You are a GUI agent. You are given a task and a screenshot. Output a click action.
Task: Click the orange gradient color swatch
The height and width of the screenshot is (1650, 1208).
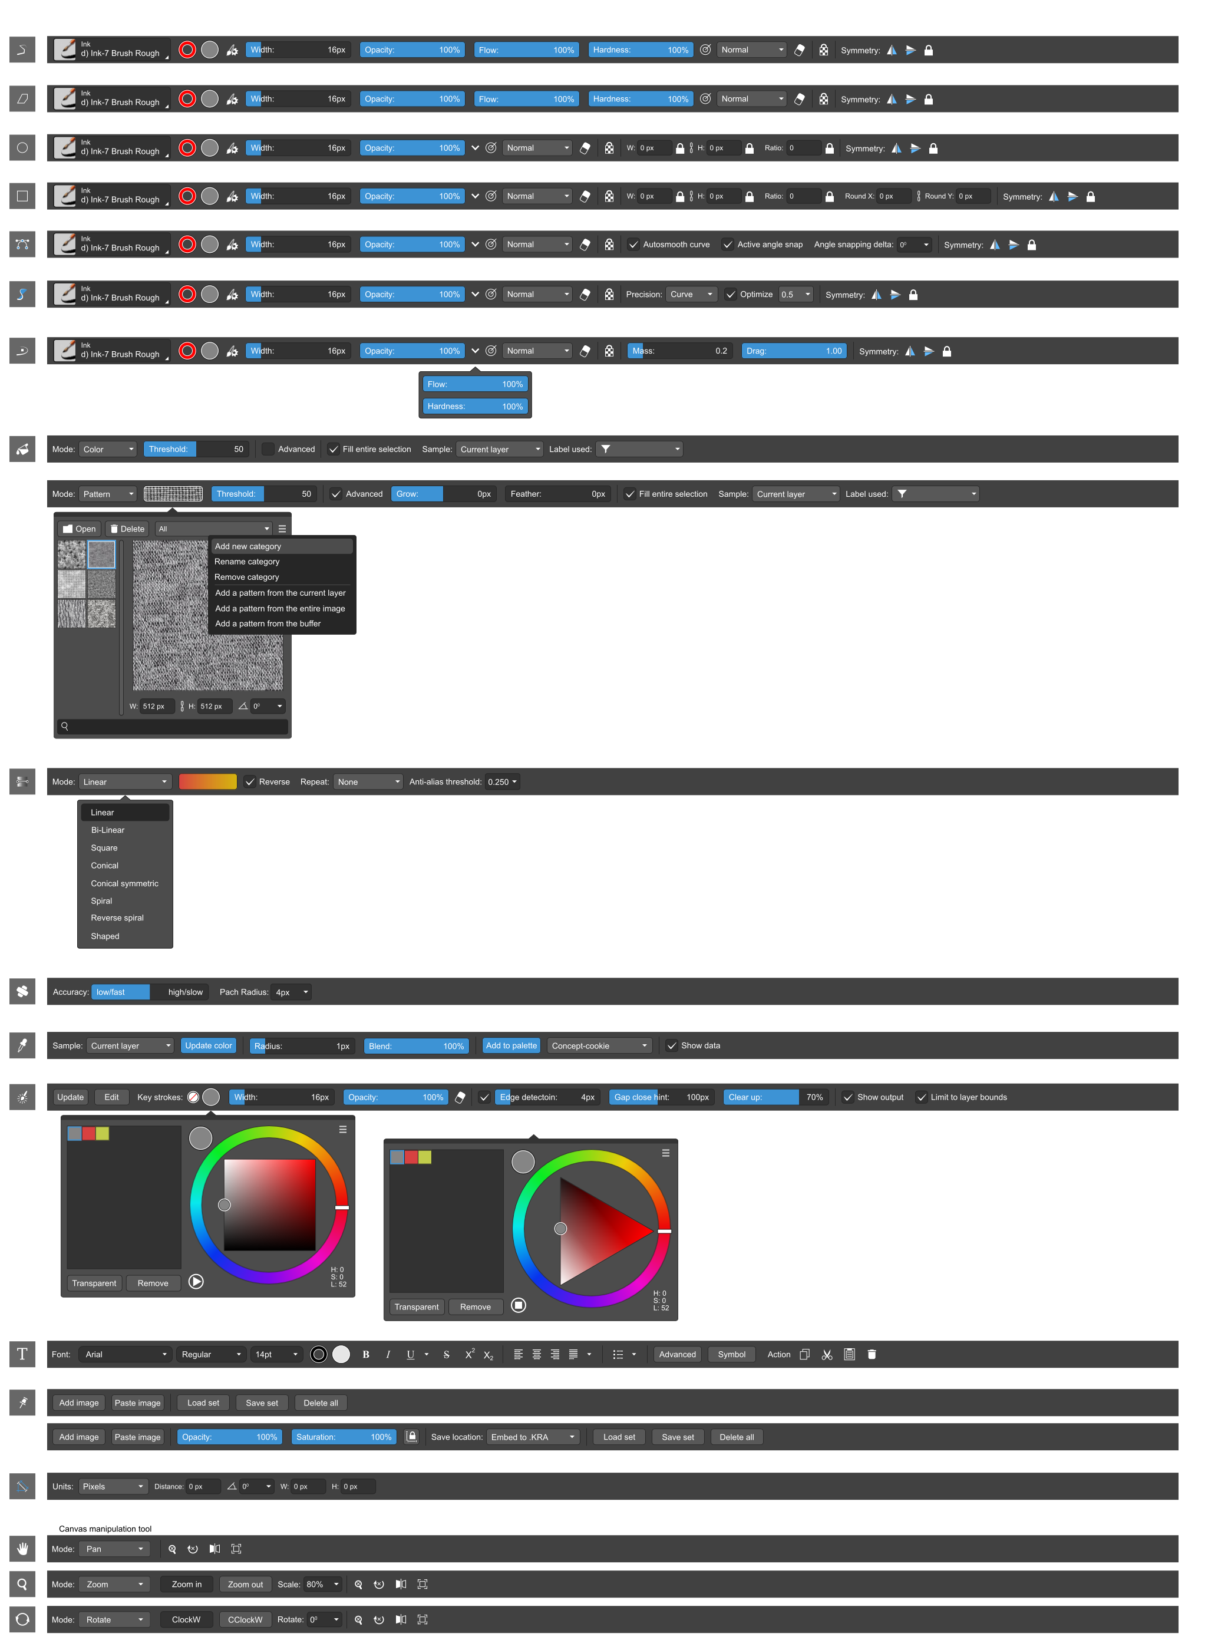point(207,781)
